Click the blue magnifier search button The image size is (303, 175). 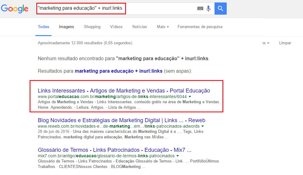point(221,9)
